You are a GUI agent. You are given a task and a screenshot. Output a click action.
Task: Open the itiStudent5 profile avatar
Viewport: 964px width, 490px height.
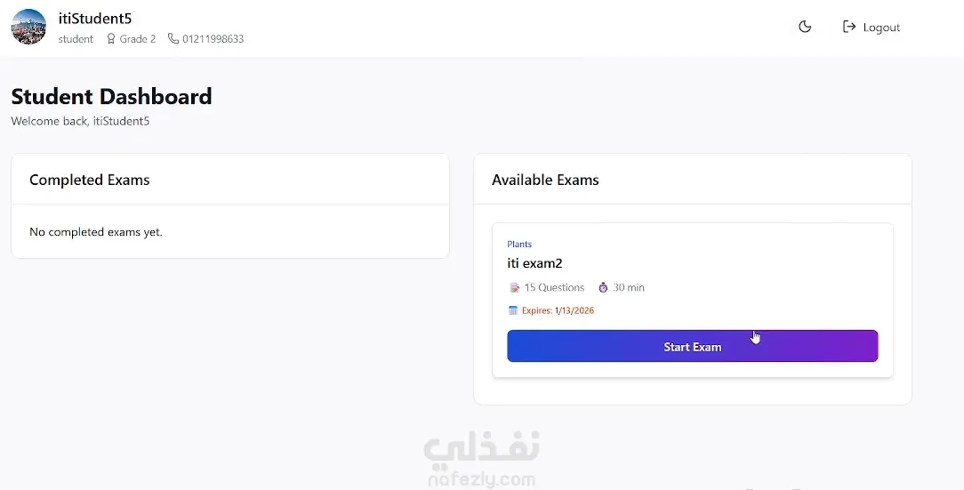(28, 27)
